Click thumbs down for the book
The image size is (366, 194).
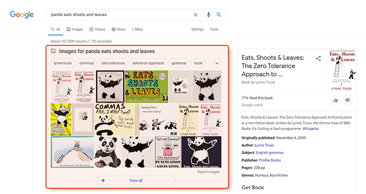[348, 100]
